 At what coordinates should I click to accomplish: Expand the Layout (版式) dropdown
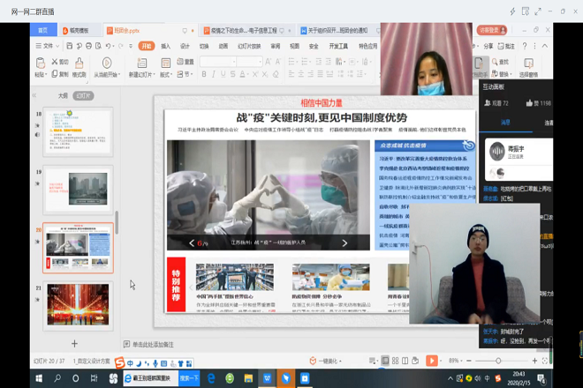tap(166, 75)
